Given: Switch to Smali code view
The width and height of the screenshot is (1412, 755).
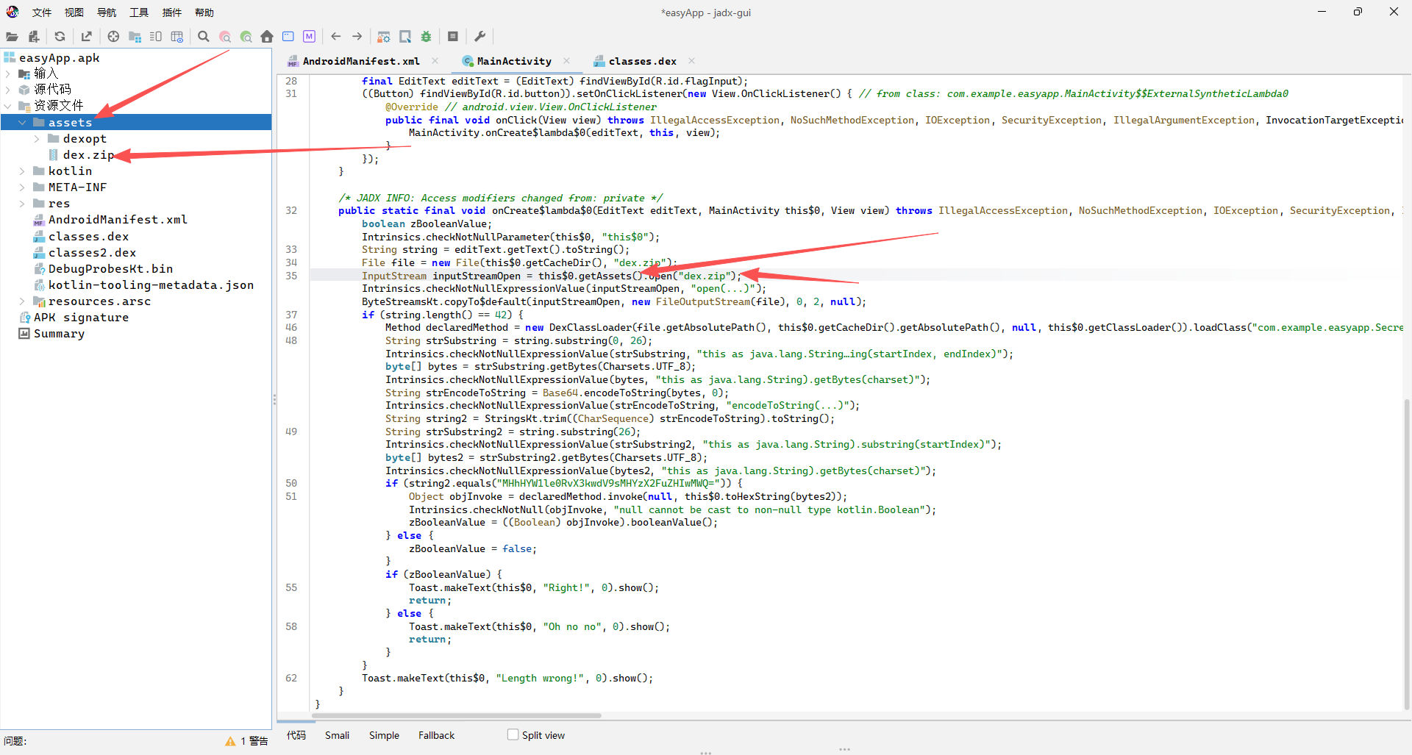Looking at the screenshot, I should (x=337, y=735).
